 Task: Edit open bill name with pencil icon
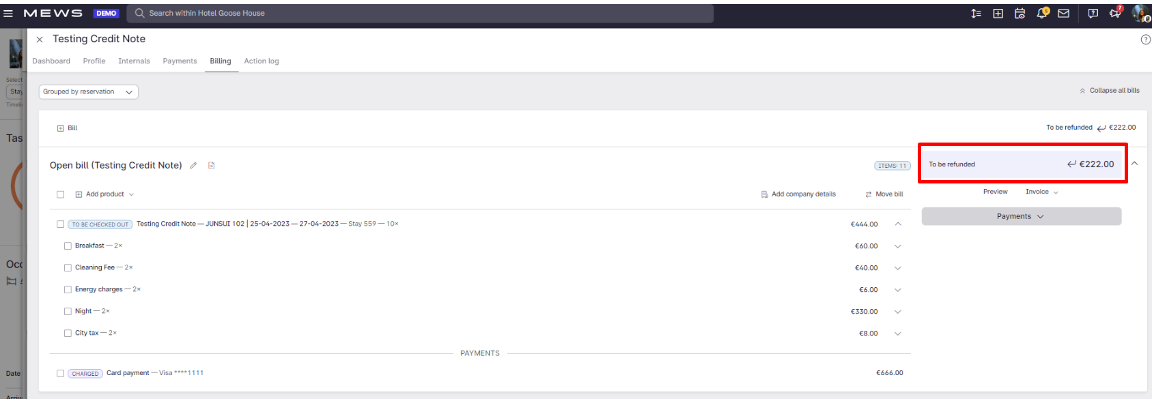tap(193, 165)
